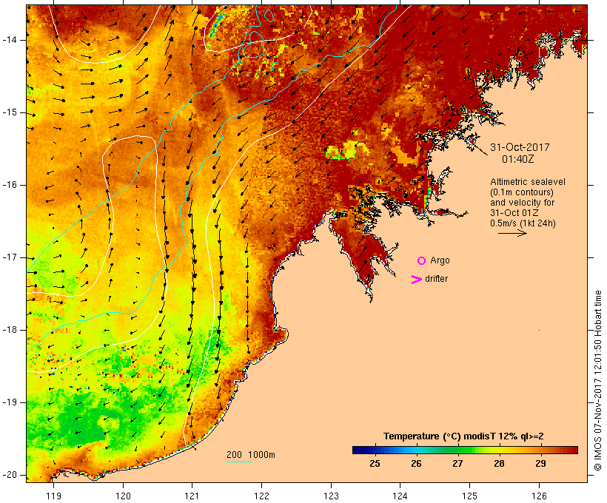Viewport: 607px width, 503px height.
Task: Click the 'and velocity for' text line
Action: [x=522, y=203]
